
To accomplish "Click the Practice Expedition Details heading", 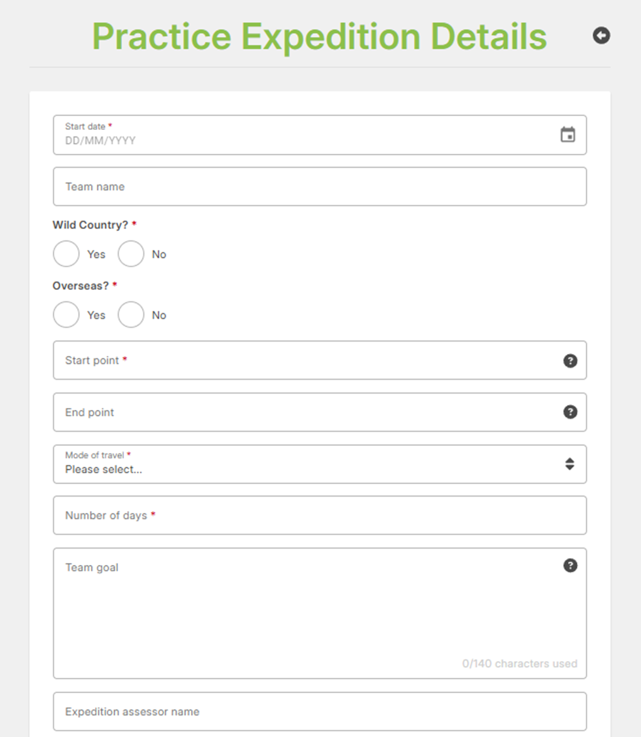I will click(319, 36).
